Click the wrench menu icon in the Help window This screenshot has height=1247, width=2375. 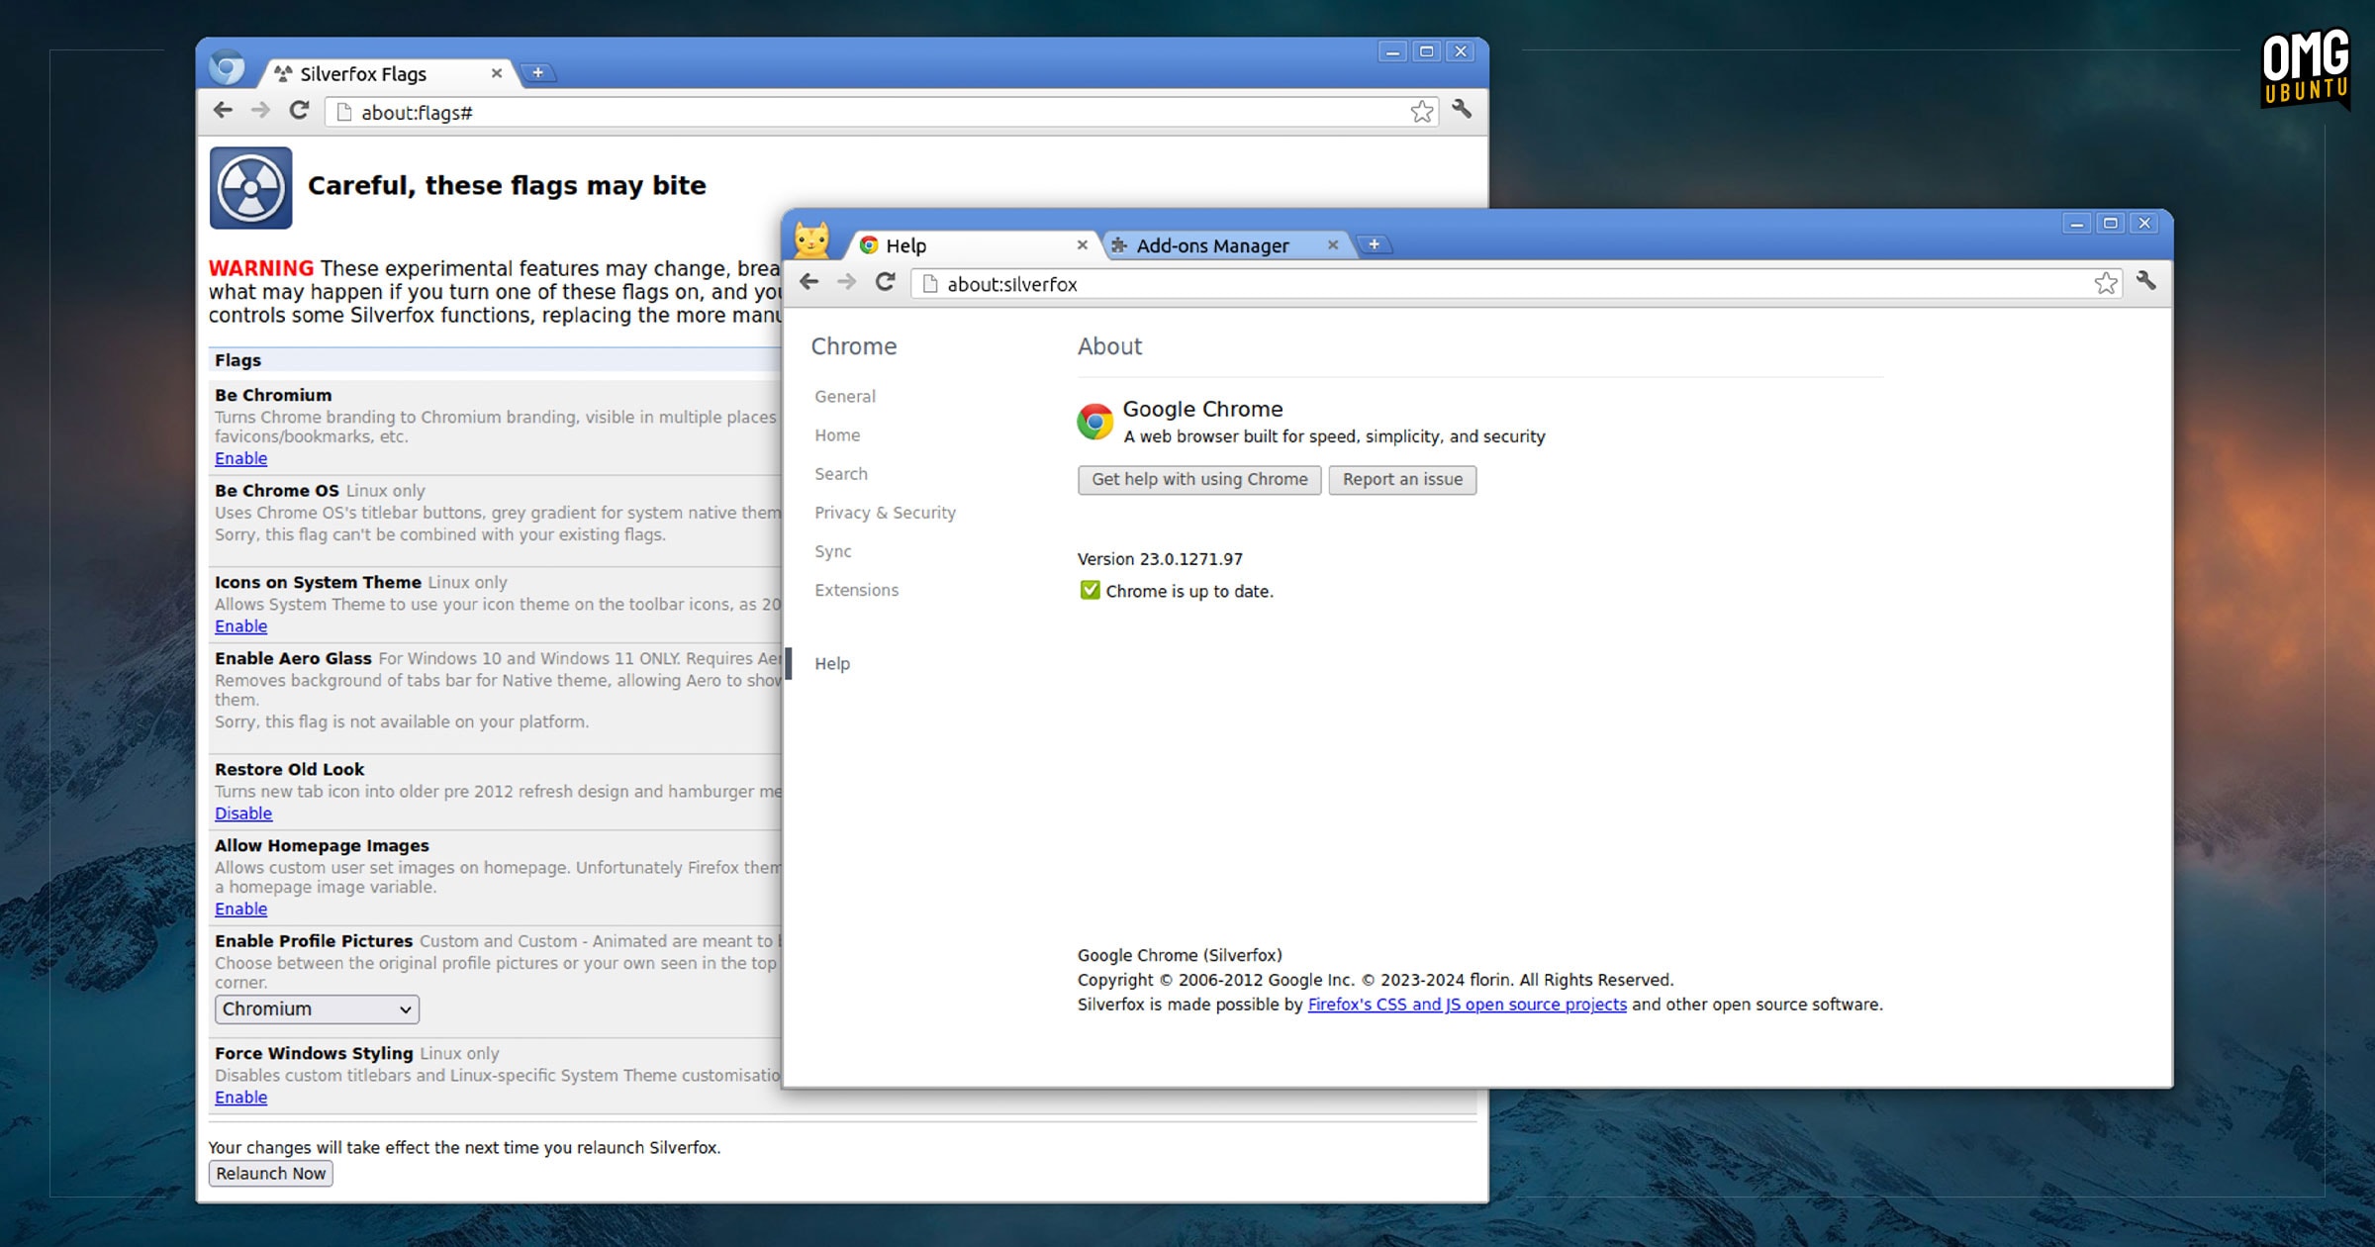2145,281
